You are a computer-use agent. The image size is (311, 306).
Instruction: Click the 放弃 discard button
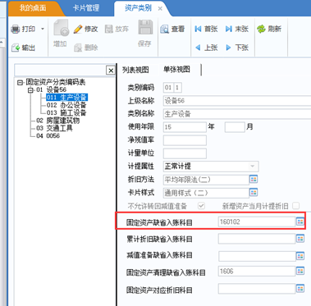click(117, 29)
